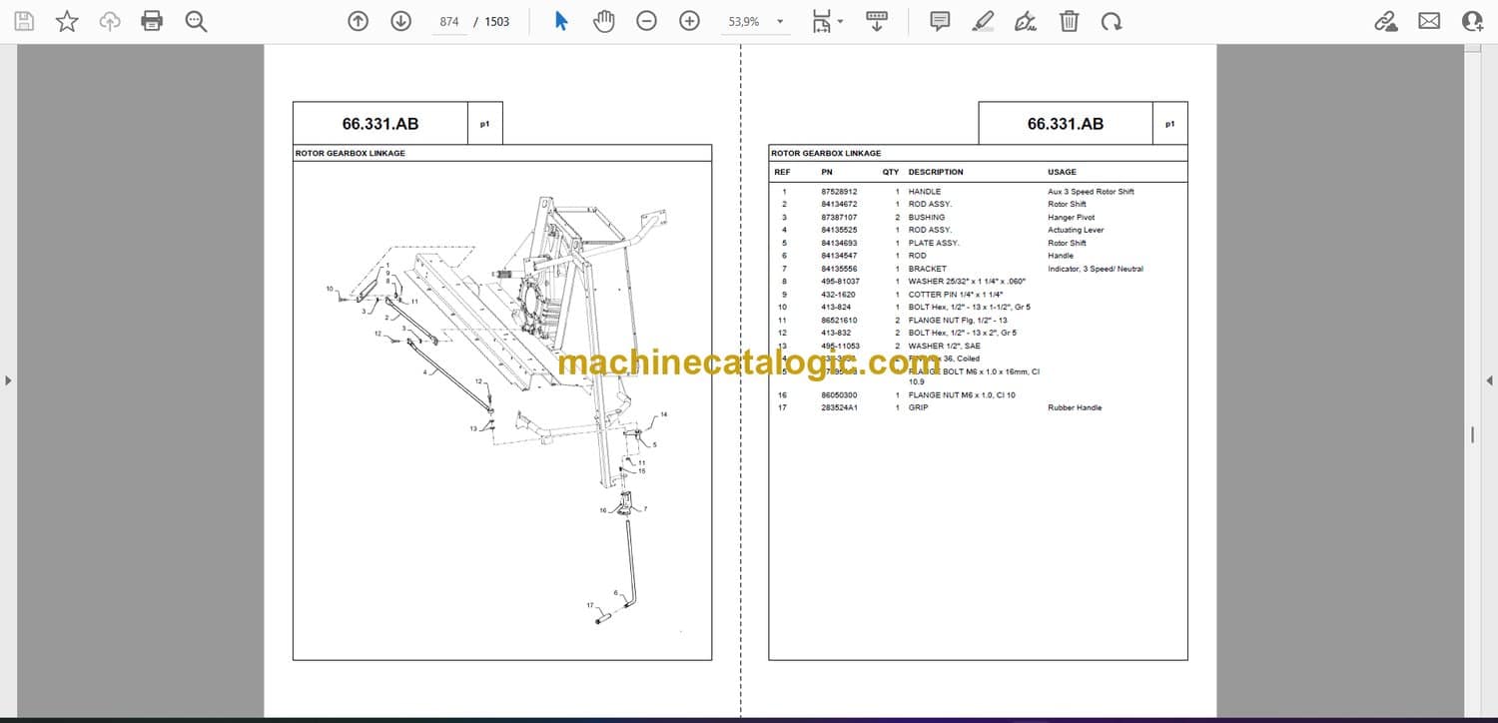Open the Sign document tool
Viewport: 1498px width, 723px height.
tap(1026, 21)
